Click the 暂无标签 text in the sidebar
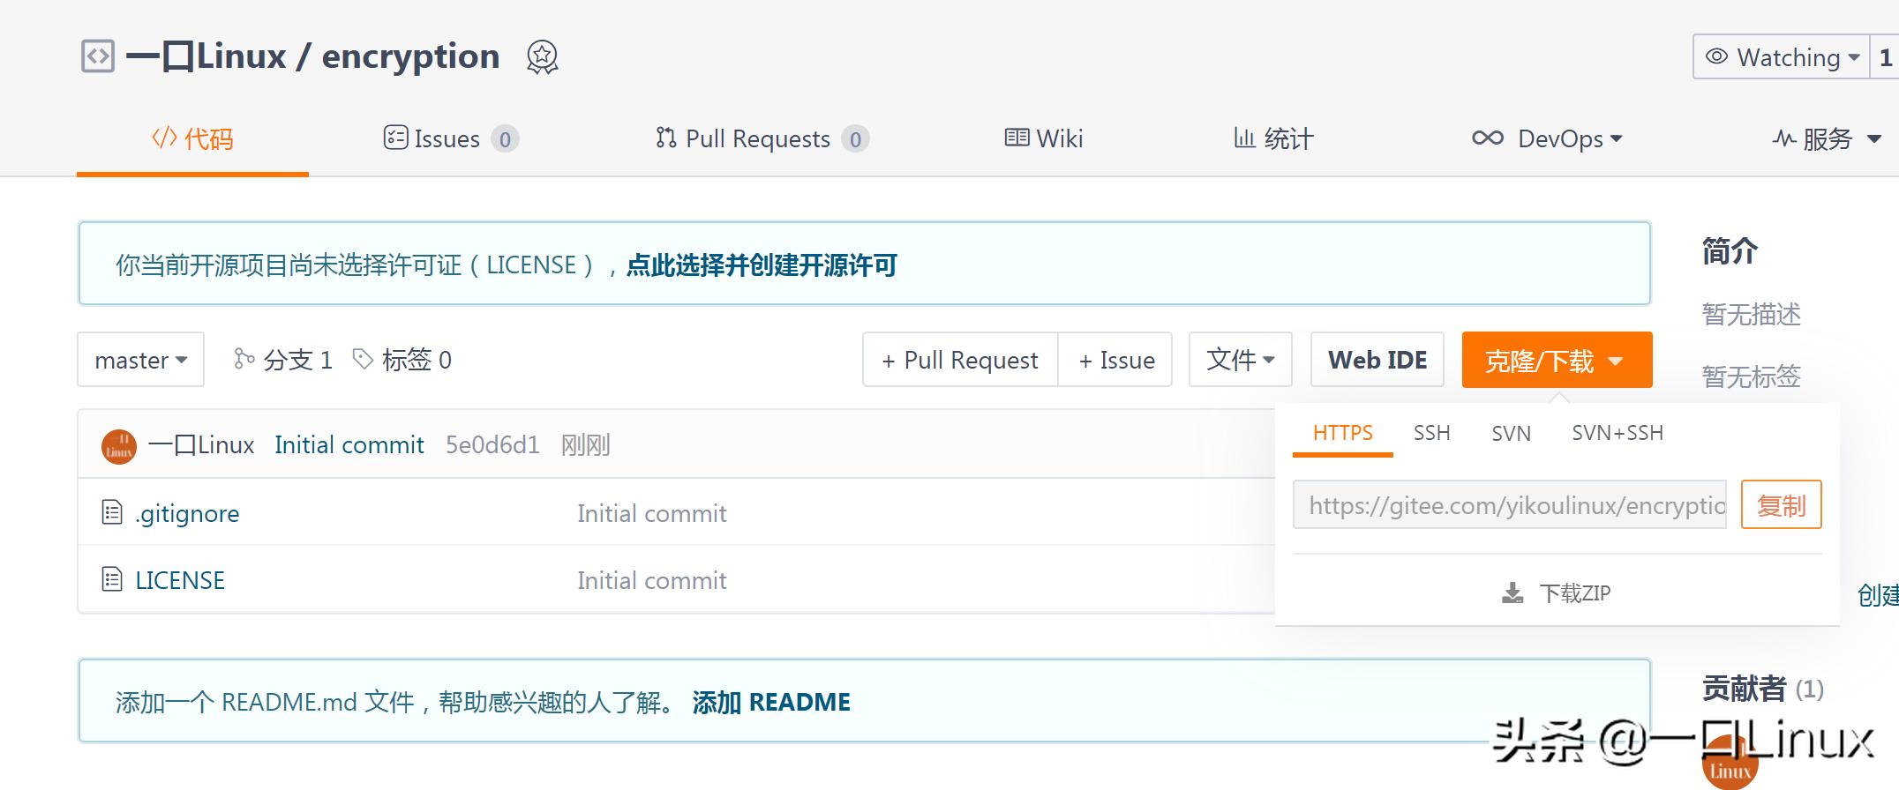 click(1752, 376)
